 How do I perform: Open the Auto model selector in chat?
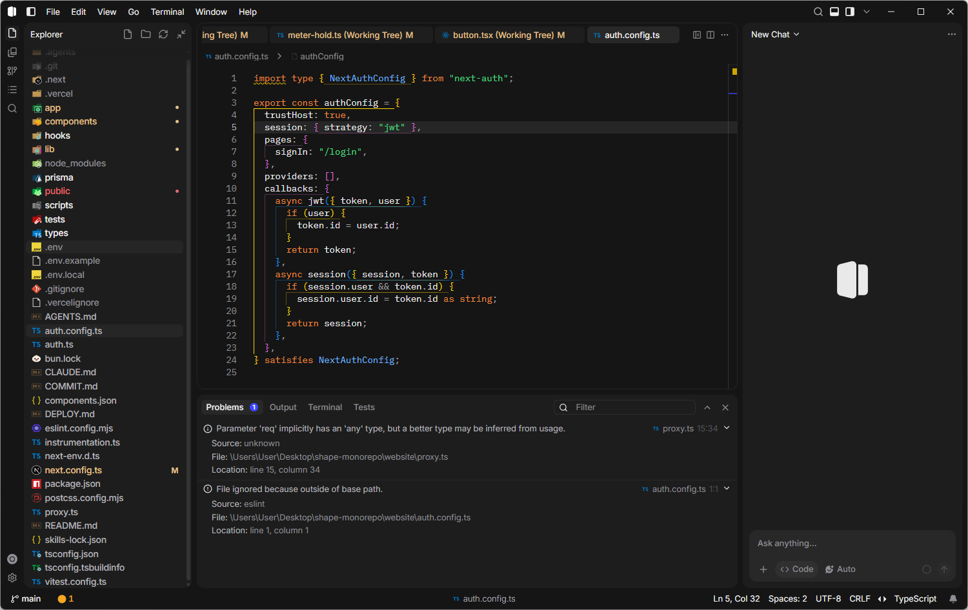[x=840, y=569]
